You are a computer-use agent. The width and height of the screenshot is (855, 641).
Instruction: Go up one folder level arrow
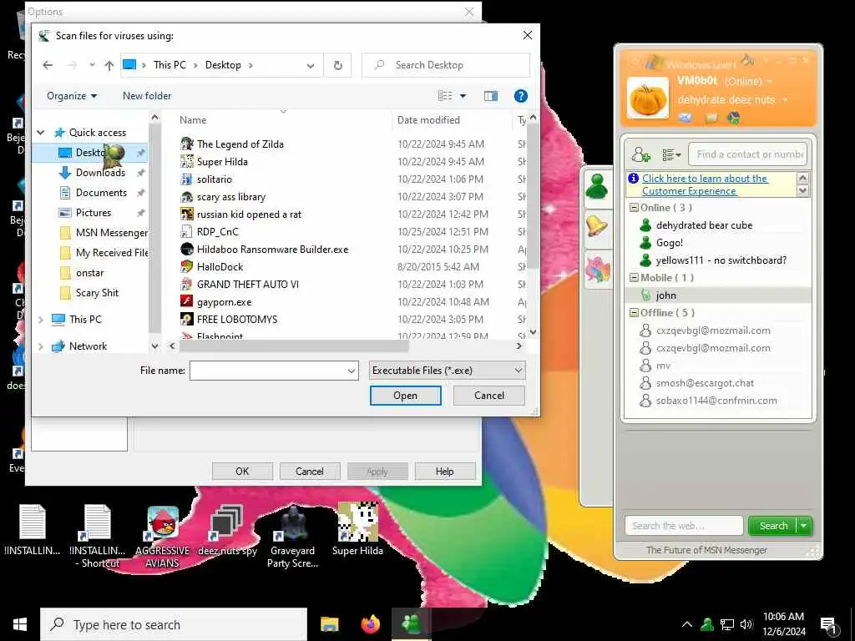(x=109, y=65)
